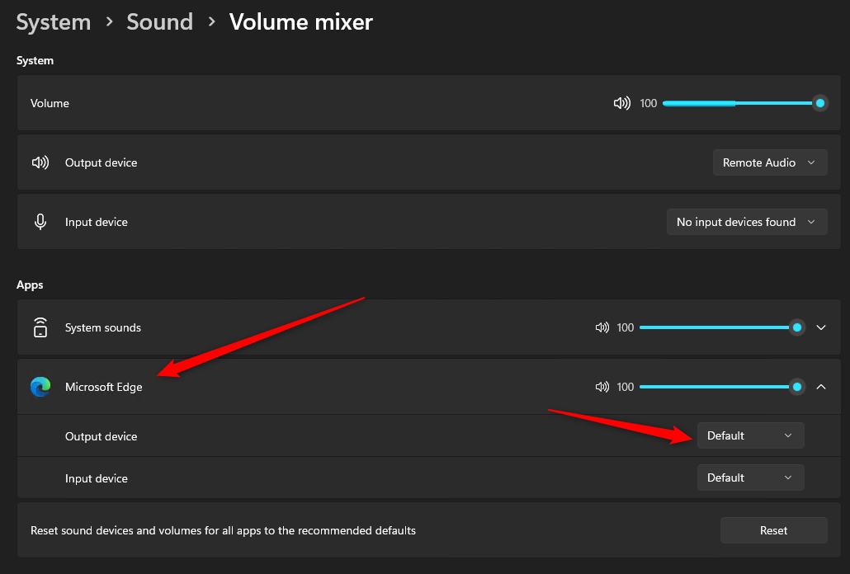Click the System sounds icon

coord(39,327)
